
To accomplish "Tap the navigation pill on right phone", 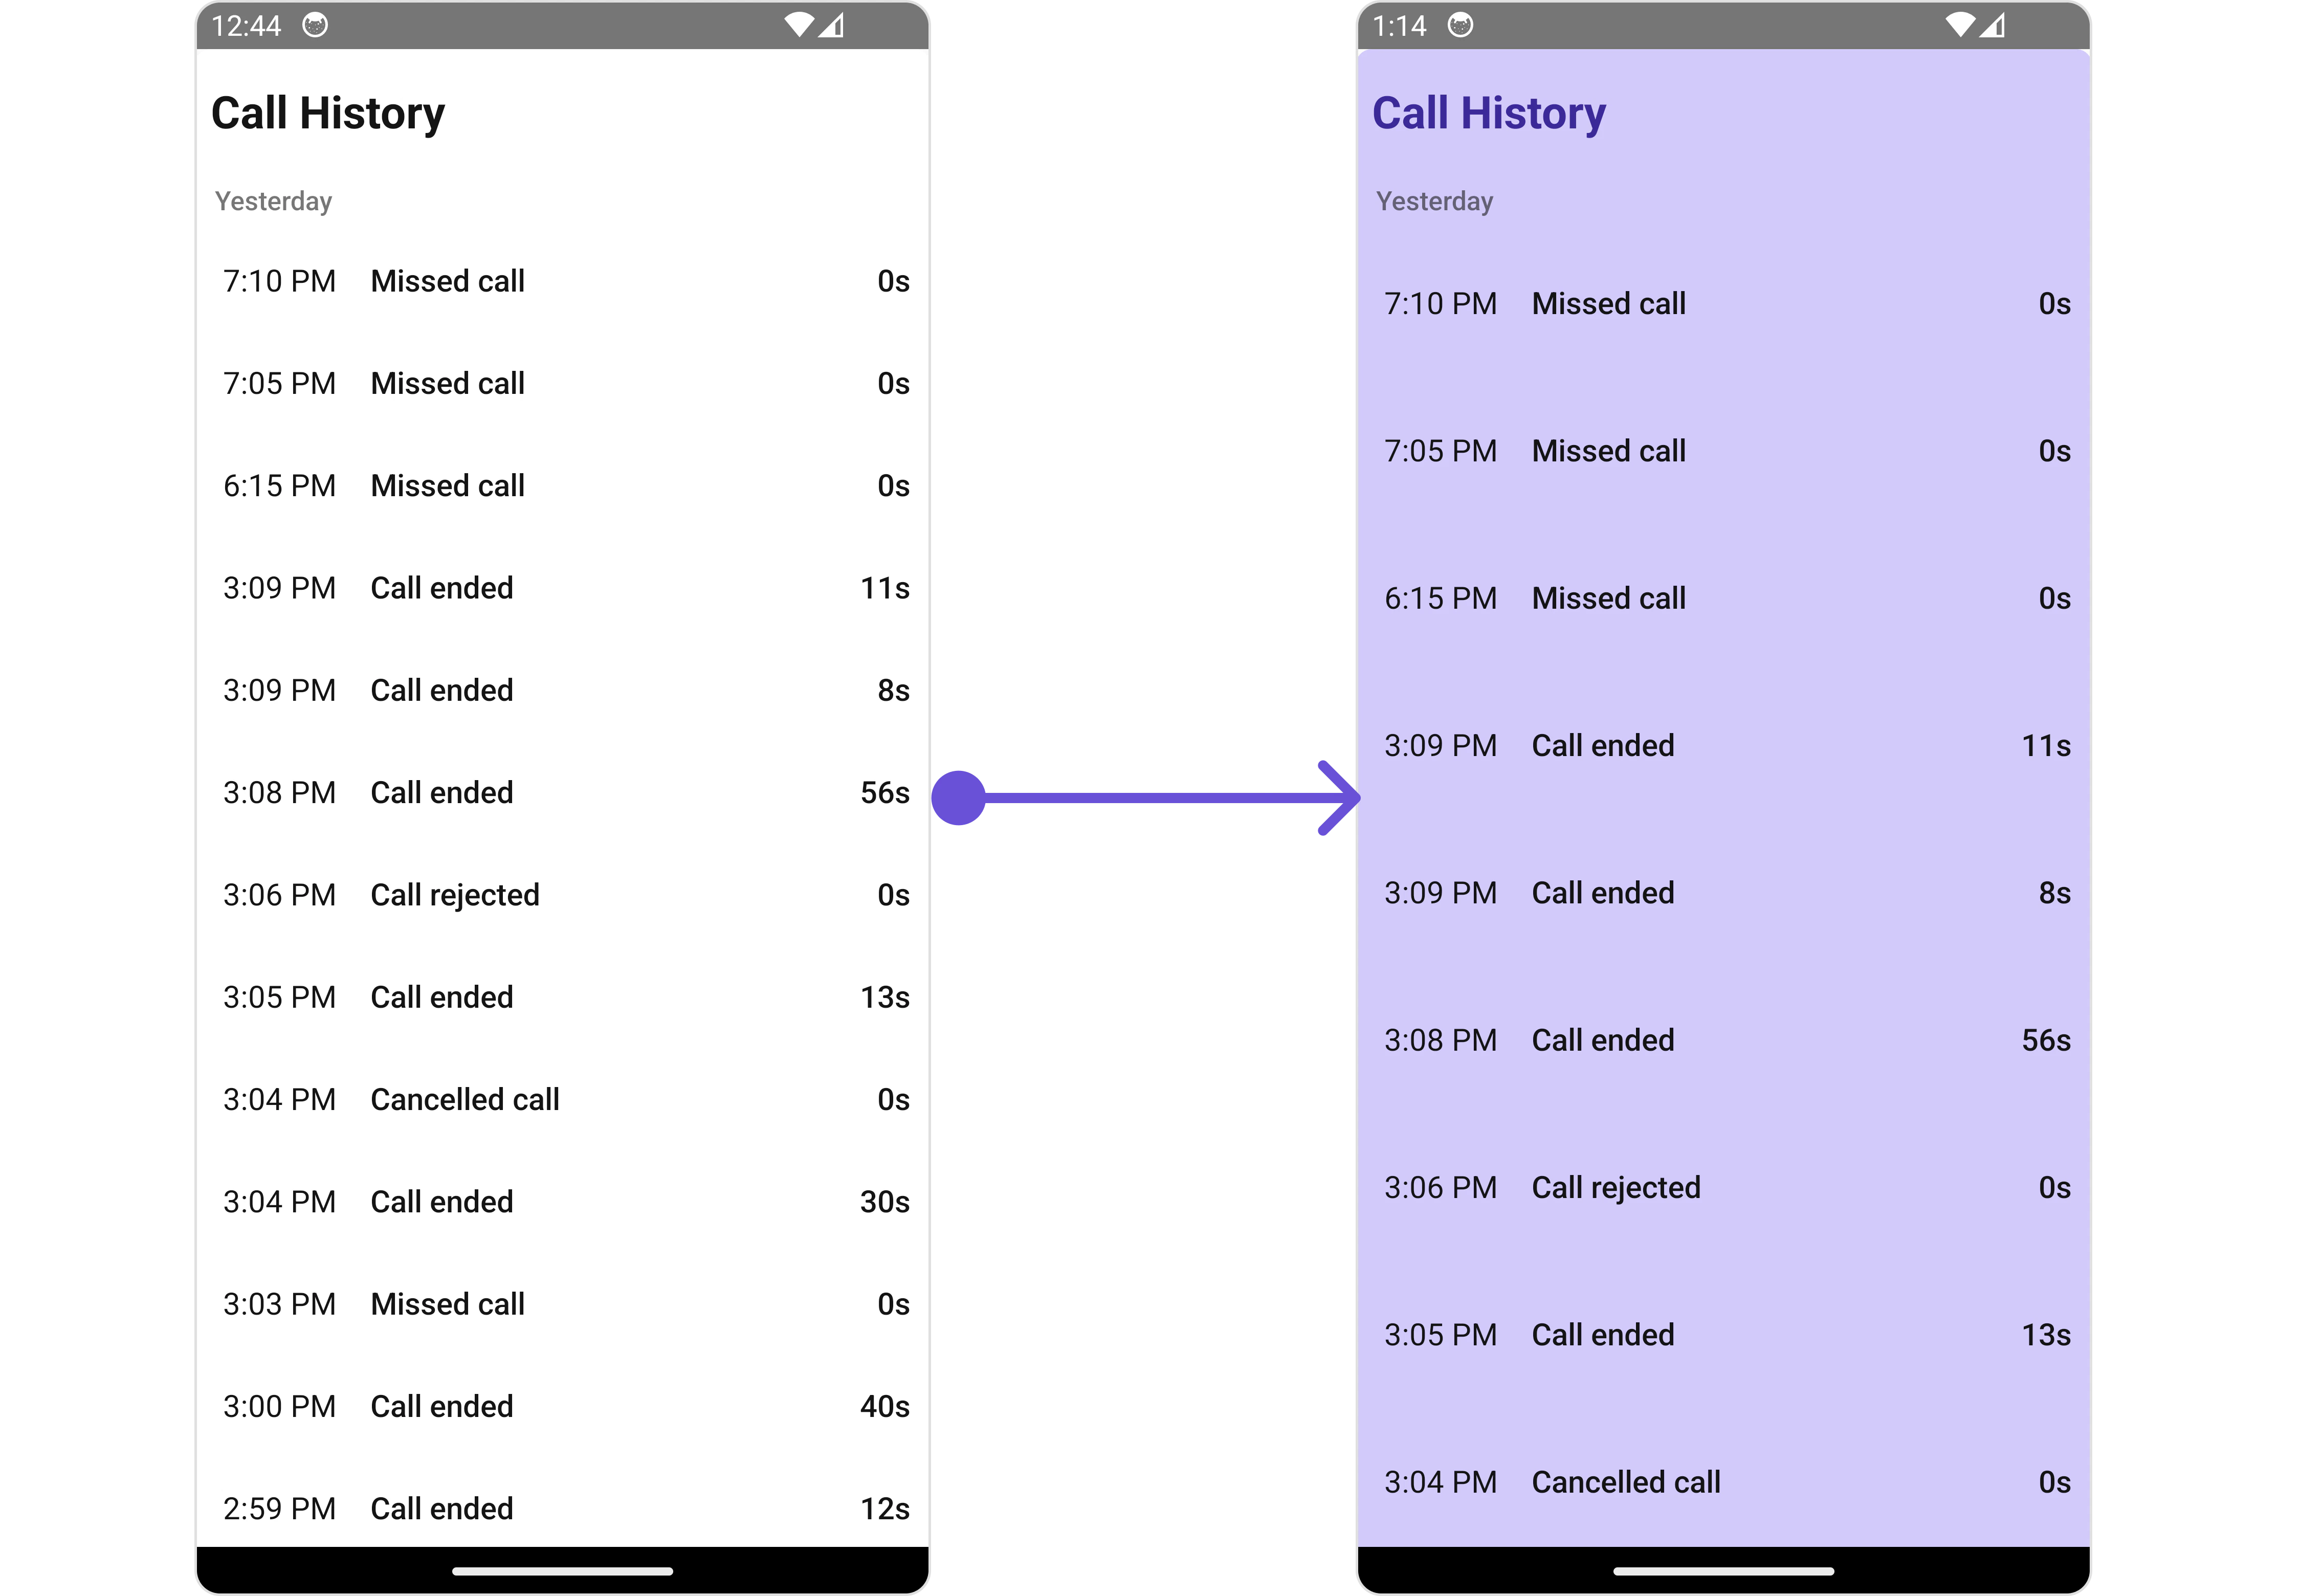I will pyautogui.click(x=1724, y=1571).
